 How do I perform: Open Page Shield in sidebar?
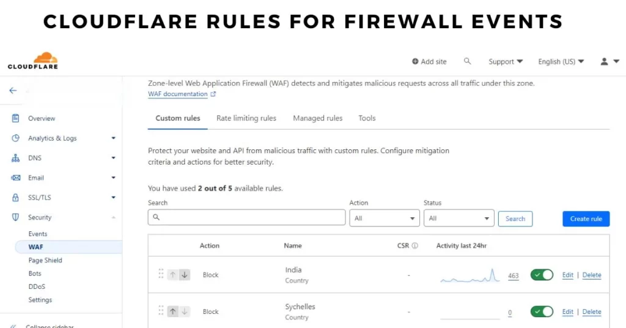(45, 260)
